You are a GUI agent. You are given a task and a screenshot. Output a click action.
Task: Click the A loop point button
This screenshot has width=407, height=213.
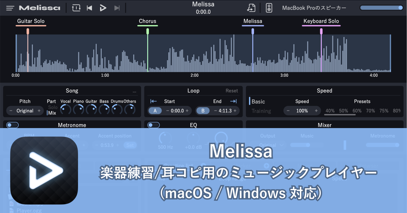pos(155,111)
